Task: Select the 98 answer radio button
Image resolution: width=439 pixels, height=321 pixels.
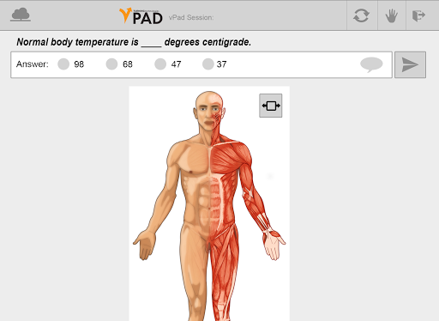Action: pos(63,64)
